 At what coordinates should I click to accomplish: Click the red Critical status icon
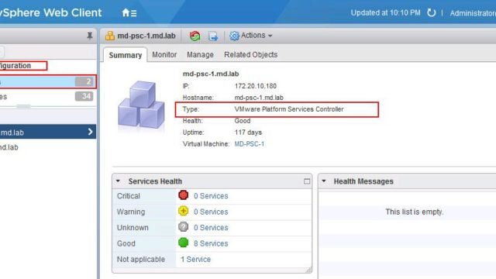(183, 195)
